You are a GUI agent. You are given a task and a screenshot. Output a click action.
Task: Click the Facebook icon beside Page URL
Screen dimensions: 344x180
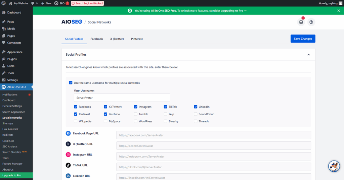[68, 133]
